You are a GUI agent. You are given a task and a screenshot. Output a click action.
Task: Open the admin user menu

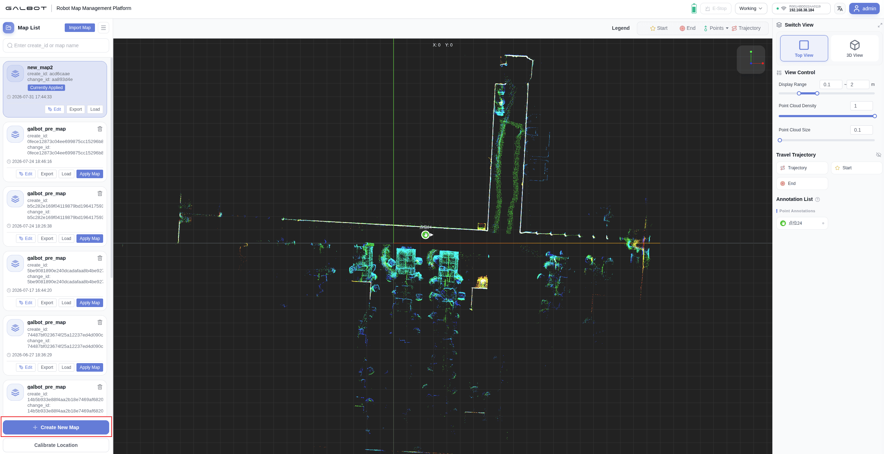(864, 9)
